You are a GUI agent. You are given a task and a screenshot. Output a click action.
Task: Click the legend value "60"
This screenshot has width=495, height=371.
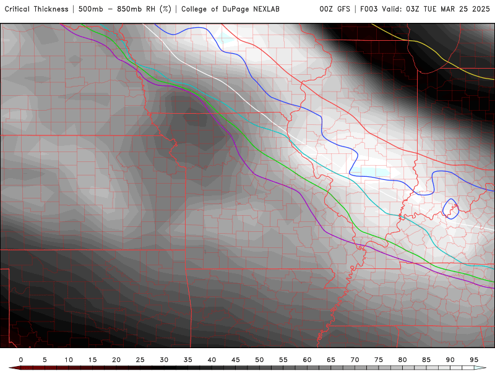click(x=307, y=360)
